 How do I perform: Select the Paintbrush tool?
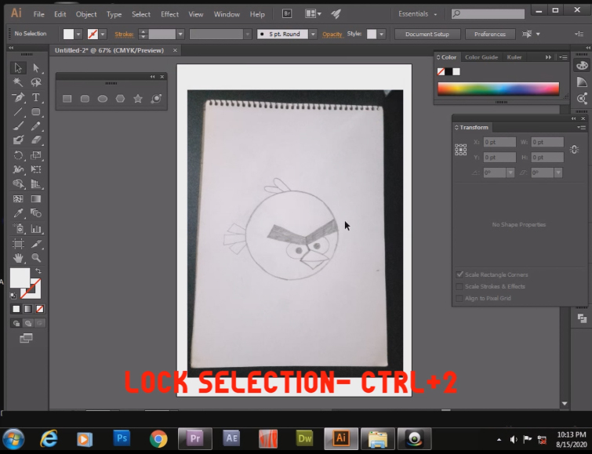point(18,125)
